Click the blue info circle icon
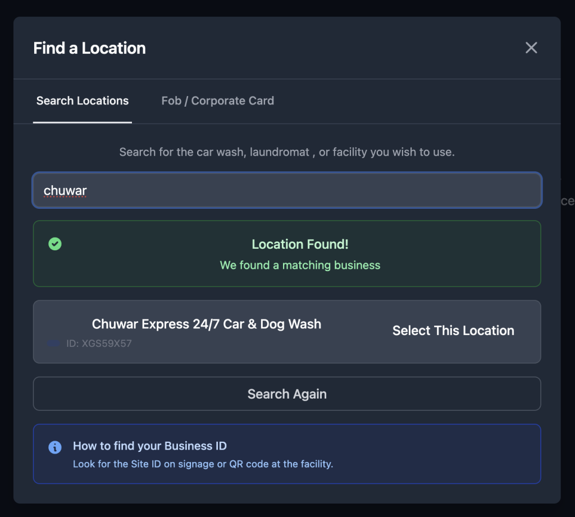 55,447
